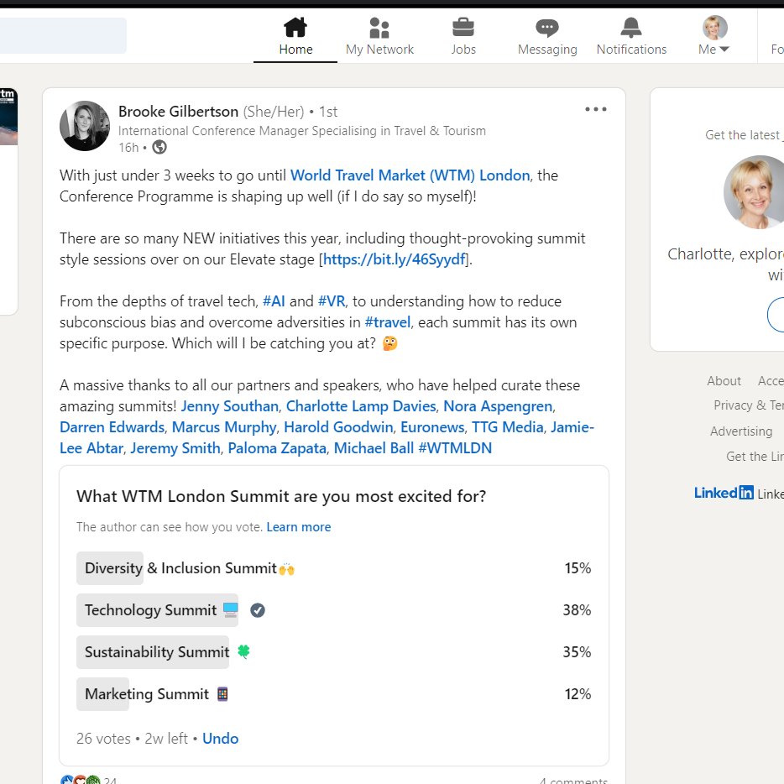Open Marcus Murphy mention

point(224,427)
